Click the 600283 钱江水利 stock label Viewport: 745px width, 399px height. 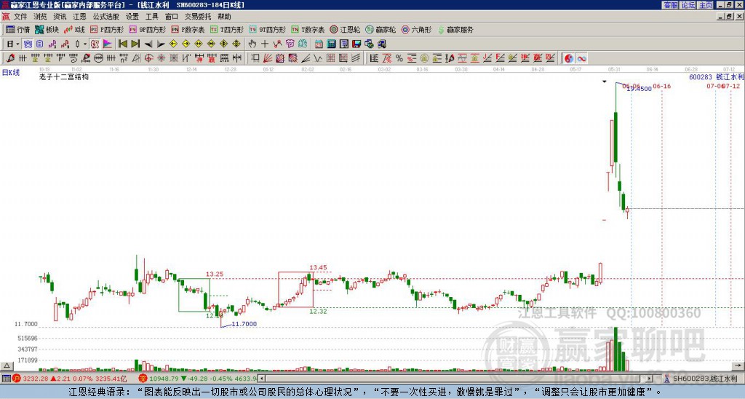[717, 76]
